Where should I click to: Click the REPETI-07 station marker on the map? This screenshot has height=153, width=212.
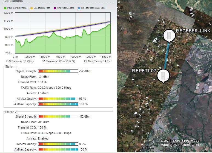coord(163,76)
